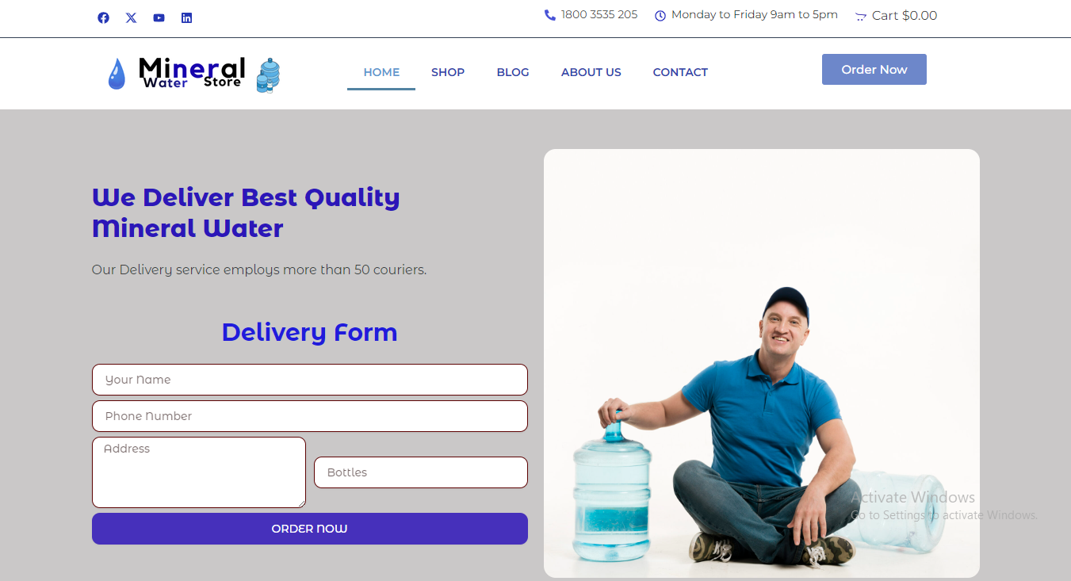Click the clock icon next to business hours
The width and height of the screenshot is (1071, 581).
660,16
